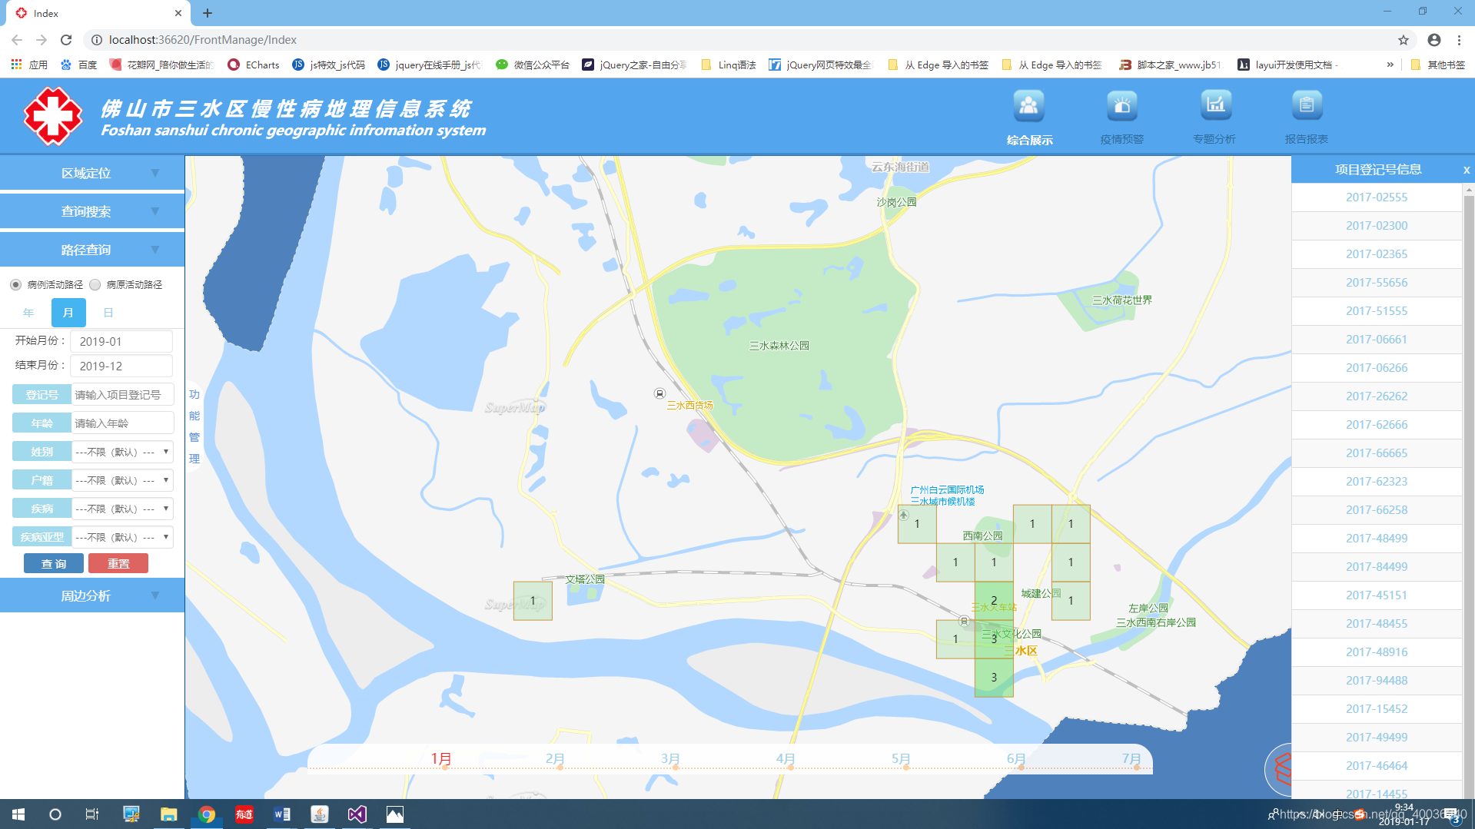Open the 户籍 dropdown
This screenshot has width=1475, height=829.
122,480
